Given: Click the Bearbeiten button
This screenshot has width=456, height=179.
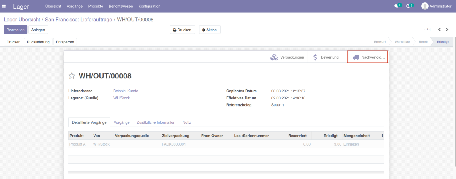Looking at the screenshot, I should pos(15,30).
